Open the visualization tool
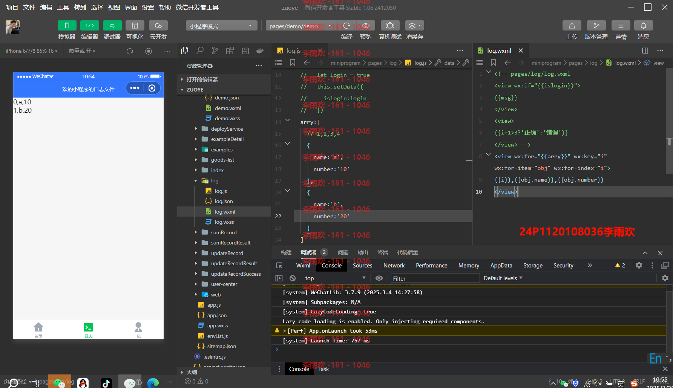 pos(135,26)
